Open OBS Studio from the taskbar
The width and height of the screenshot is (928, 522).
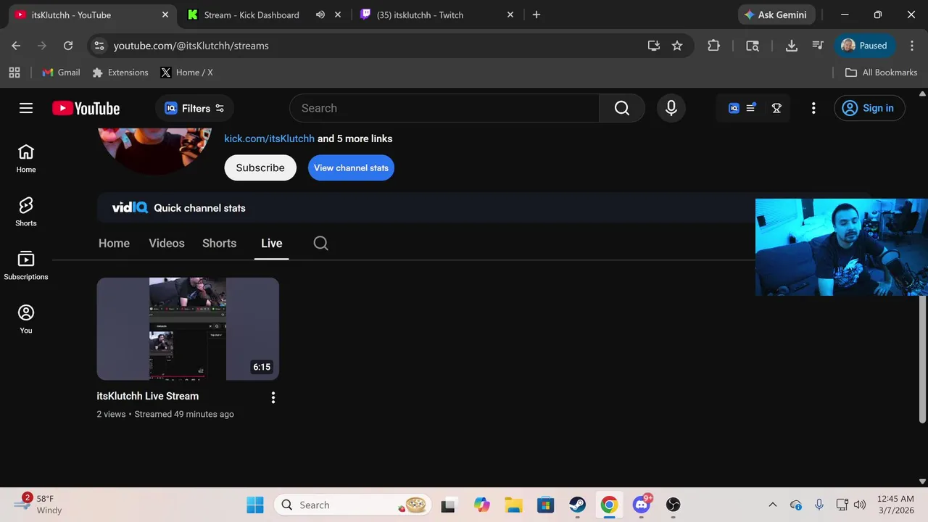(x=673, y=505)
